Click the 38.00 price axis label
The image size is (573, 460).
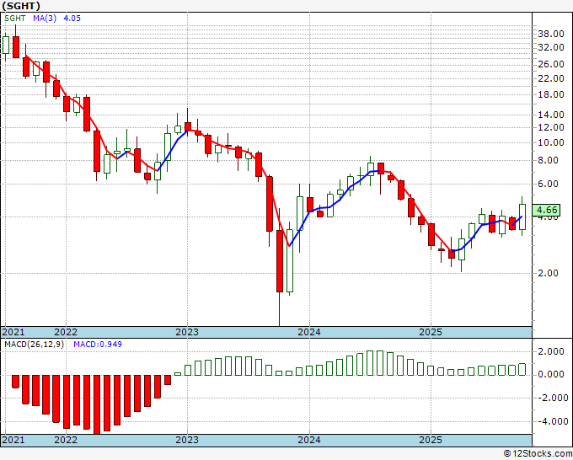pos(551,35)
